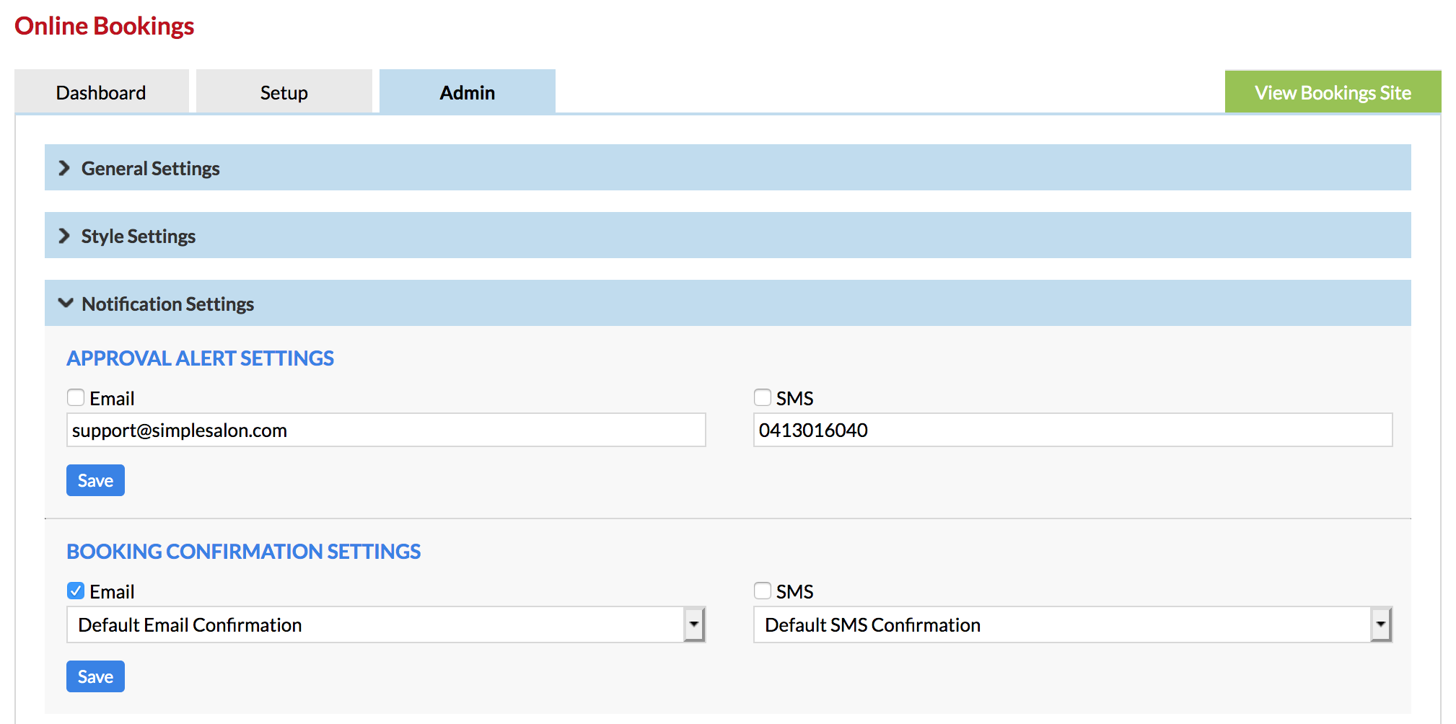
Task: Enable SMS booking confirmation checkbox
Action: pyautogui.click(x=763, y=591)
